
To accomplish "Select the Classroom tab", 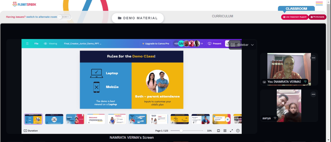I will point(296,9).
